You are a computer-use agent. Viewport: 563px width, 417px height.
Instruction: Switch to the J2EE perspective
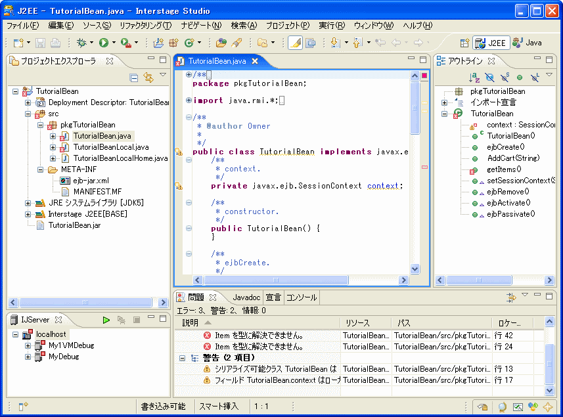pyautogui.click(x=491, y=43)
